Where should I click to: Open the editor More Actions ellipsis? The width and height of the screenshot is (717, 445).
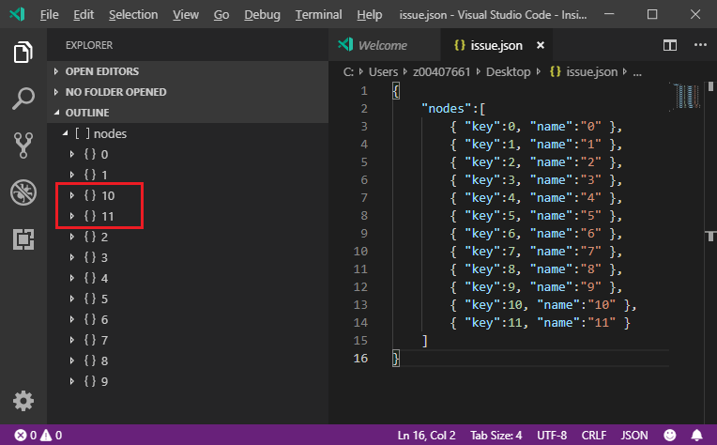click(x=700, y=45)
